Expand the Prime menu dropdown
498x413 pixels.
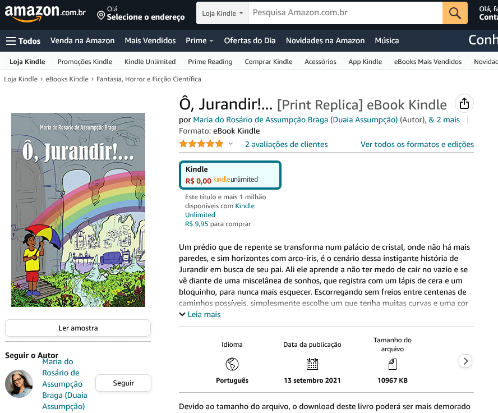click(x=200, y=40)
